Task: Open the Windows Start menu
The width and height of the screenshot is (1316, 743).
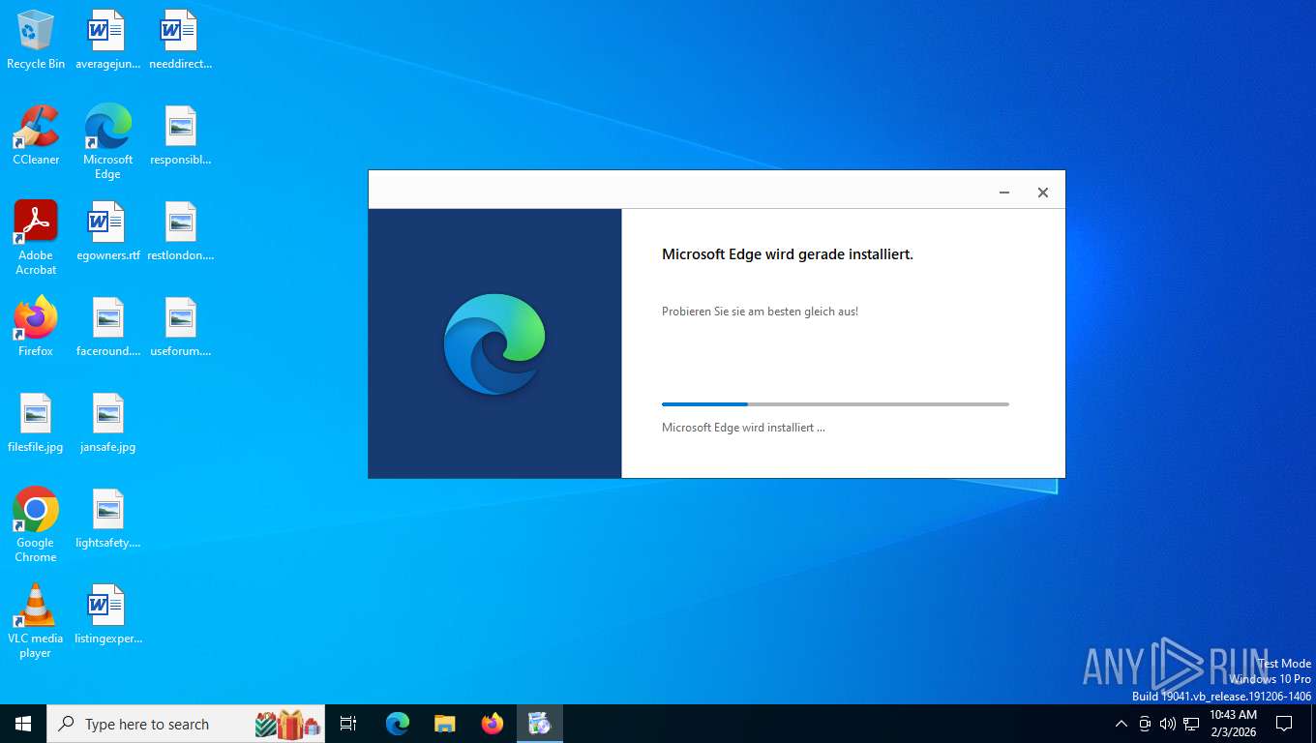Action: [x=23, y=724]
